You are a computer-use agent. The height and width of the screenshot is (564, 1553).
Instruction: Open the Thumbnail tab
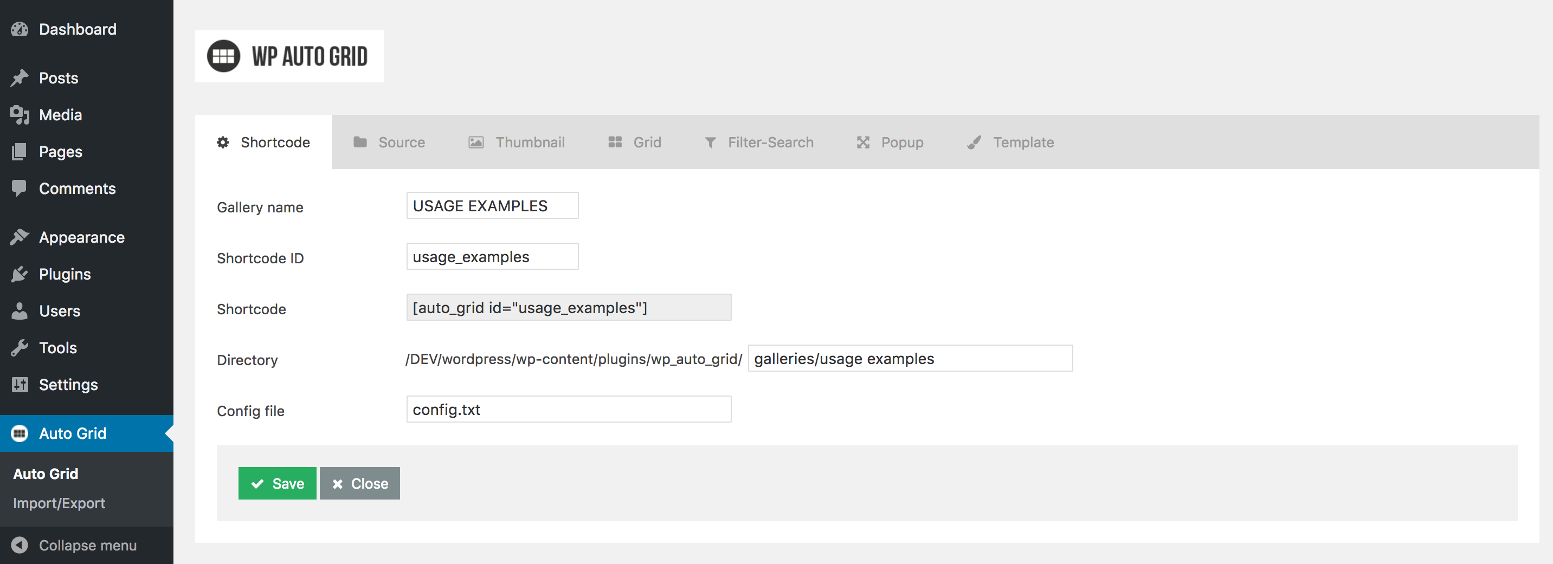(517, 142)
